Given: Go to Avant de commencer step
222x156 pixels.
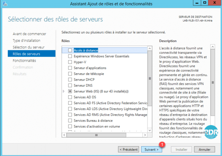Looking at the screenshot, I should [x=29, y=34].
